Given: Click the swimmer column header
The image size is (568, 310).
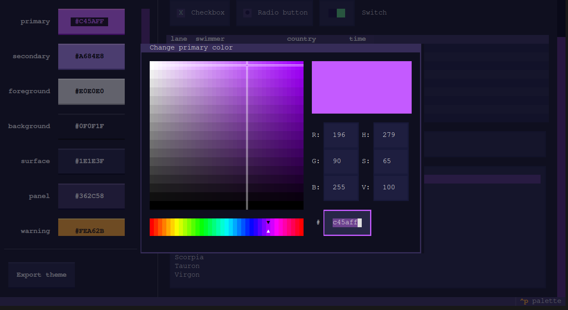Looking at the screenshot, I should [210, 38].
